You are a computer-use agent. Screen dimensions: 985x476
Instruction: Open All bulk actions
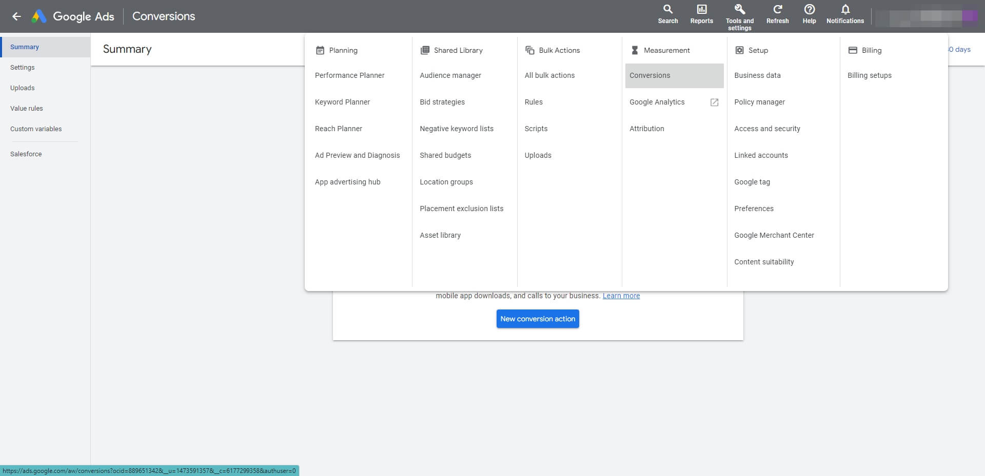coord(549,75)
